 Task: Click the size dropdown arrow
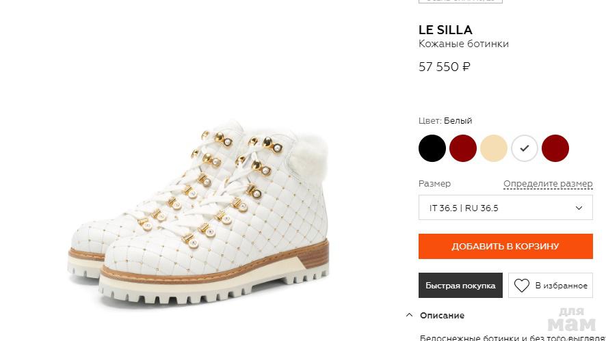(x=579, y=208)
